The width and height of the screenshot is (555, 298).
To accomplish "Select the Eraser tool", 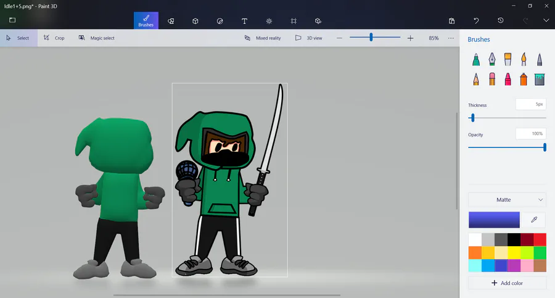I will pos(492,79).
